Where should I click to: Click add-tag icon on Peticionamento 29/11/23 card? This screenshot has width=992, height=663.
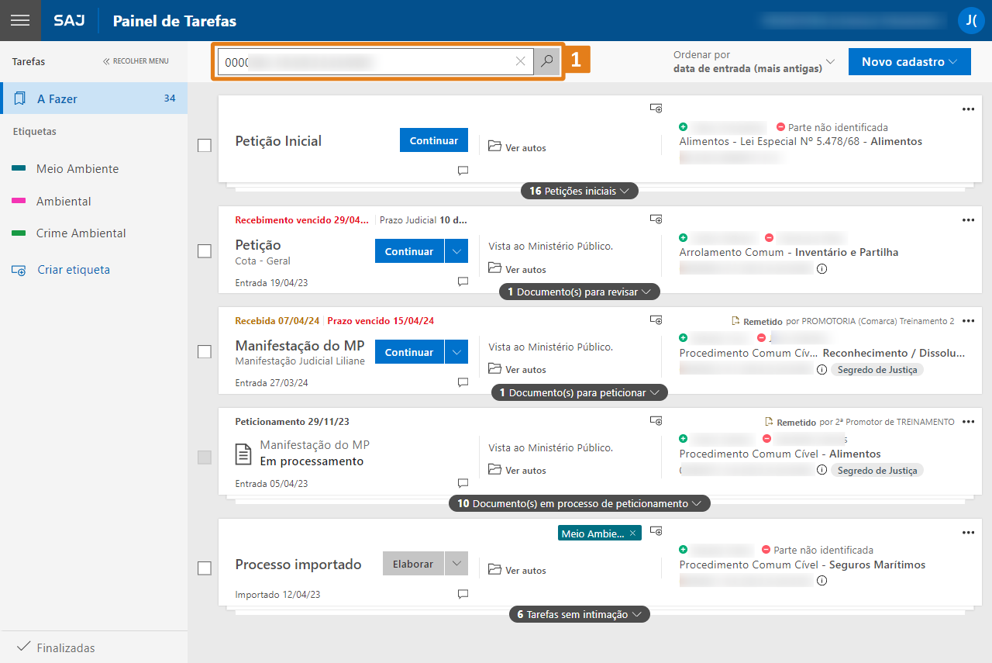coord(656,420)
